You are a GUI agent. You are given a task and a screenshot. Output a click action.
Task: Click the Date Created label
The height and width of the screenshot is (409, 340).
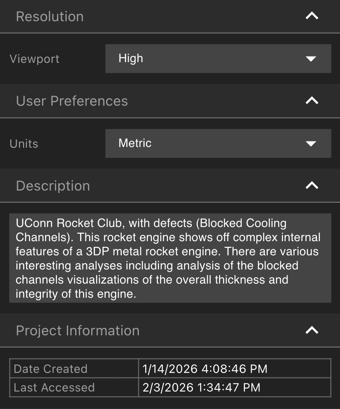click(x=50, y=369)
